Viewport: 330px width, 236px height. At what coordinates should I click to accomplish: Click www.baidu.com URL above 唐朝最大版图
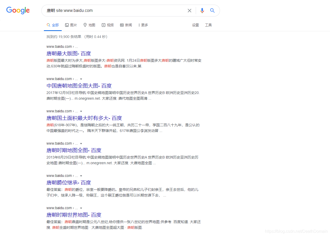(x=62, y=46)
